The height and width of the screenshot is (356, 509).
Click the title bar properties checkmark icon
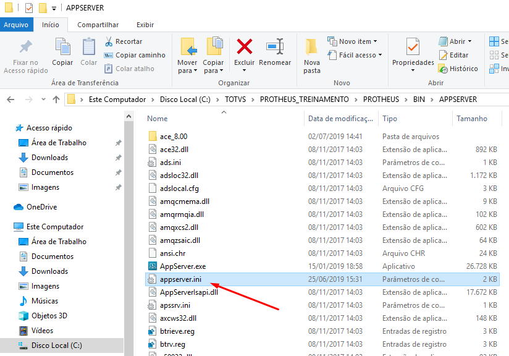[x=29, y=8]
